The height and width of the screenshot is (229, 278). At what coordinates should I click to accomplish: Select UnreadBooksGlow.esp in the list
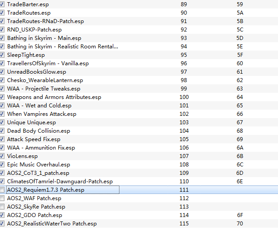tap(36, 72)
